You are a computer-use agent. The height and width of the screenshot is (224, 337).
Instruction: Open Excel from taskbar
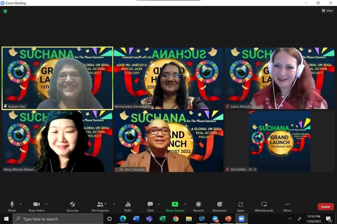pyautogui.click(x=162, y=219)
